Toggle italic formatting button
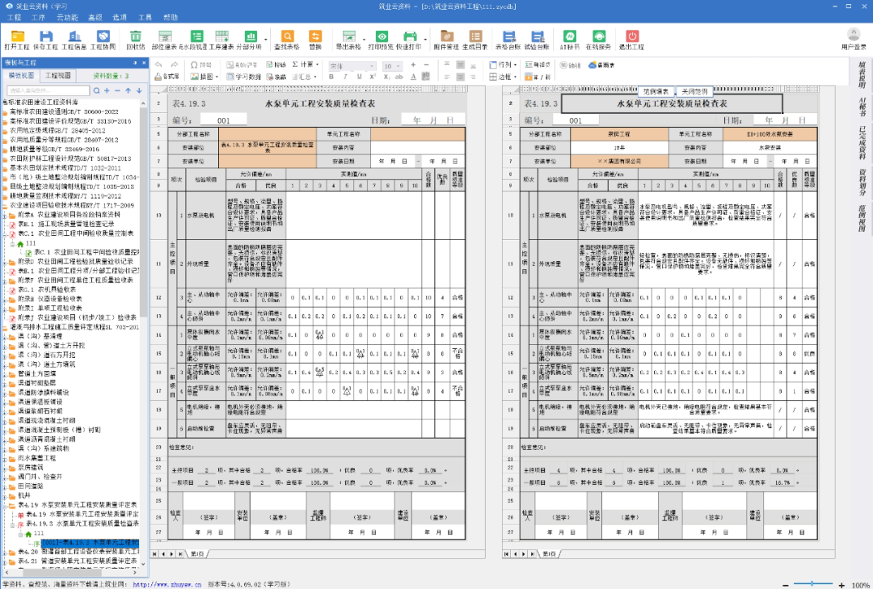The image size is (873, 589). [345, 77]
